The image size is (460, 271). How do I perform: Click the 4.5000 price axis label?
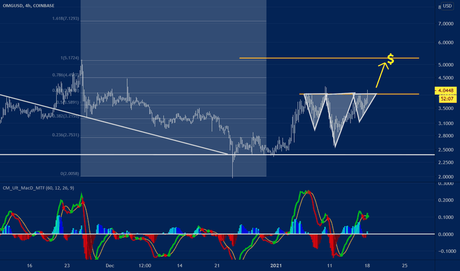[446, 78]
